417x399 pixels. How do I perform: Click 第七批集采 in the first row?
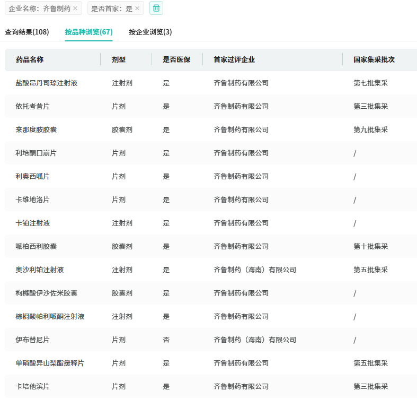[370, 83]
